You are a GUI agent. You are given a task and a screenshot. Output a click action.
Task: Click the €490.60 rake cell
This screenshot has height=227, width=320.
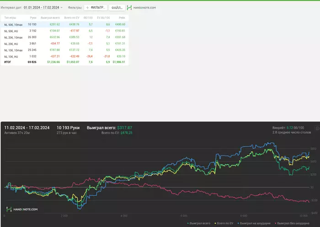pyautogui.click(x=120, y=25)
